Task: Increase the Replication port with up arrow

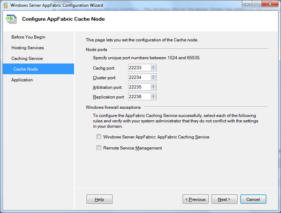Action: point(153,95)
